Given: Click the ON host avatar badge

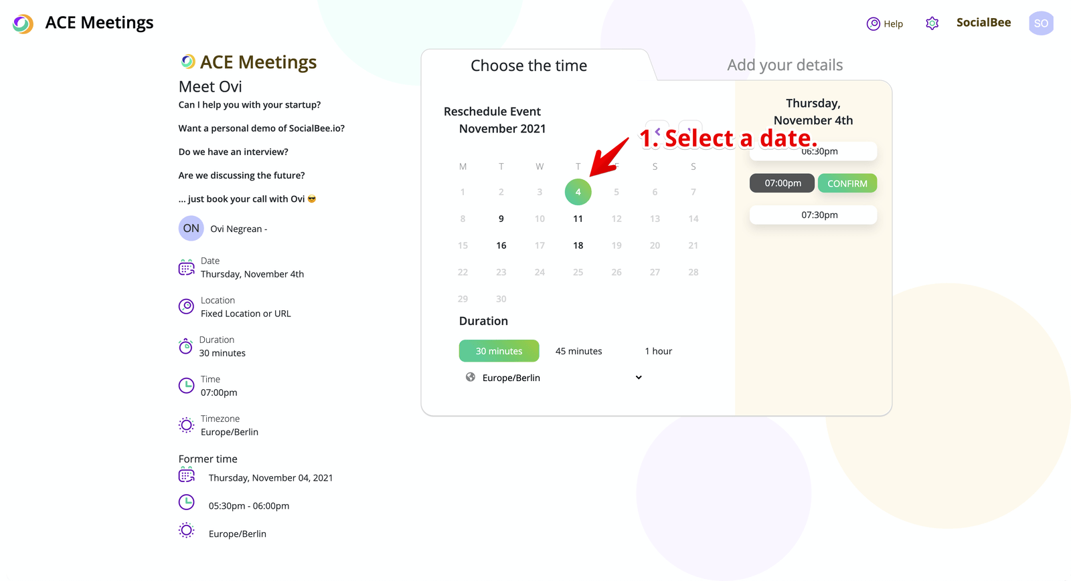Looking at the screenshot, I should 191,229.
